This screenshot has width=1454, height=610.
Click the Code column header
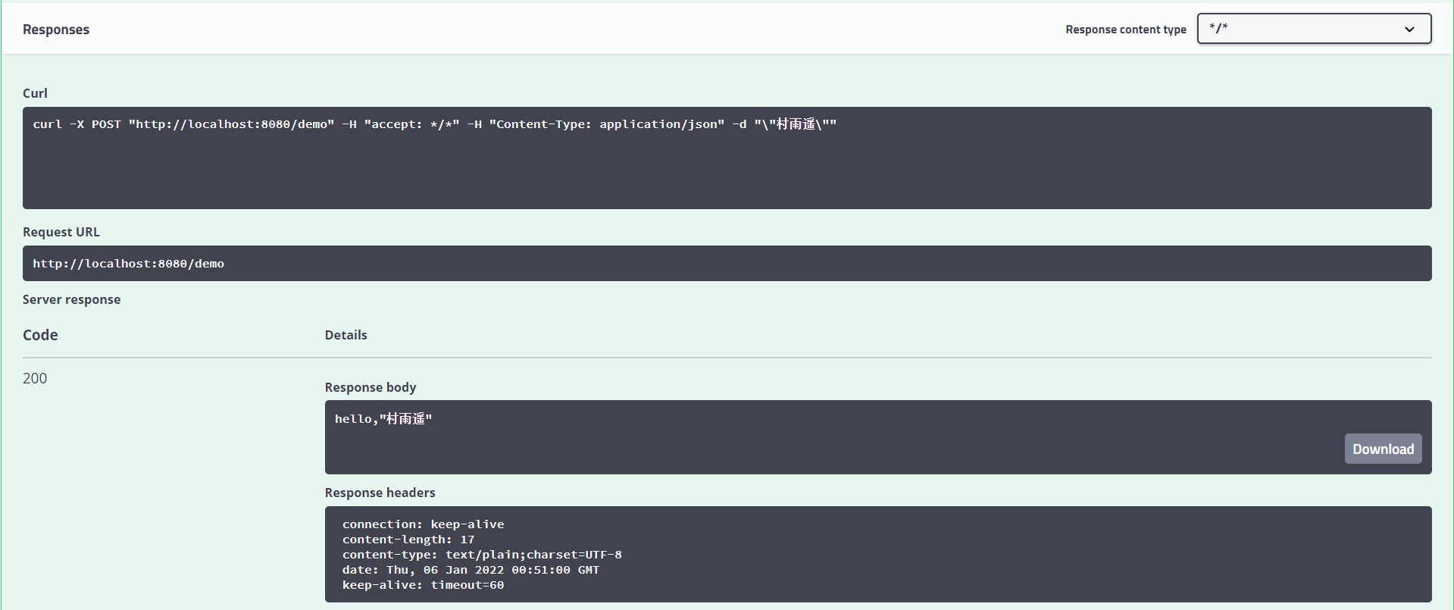(x=40, y=335)
